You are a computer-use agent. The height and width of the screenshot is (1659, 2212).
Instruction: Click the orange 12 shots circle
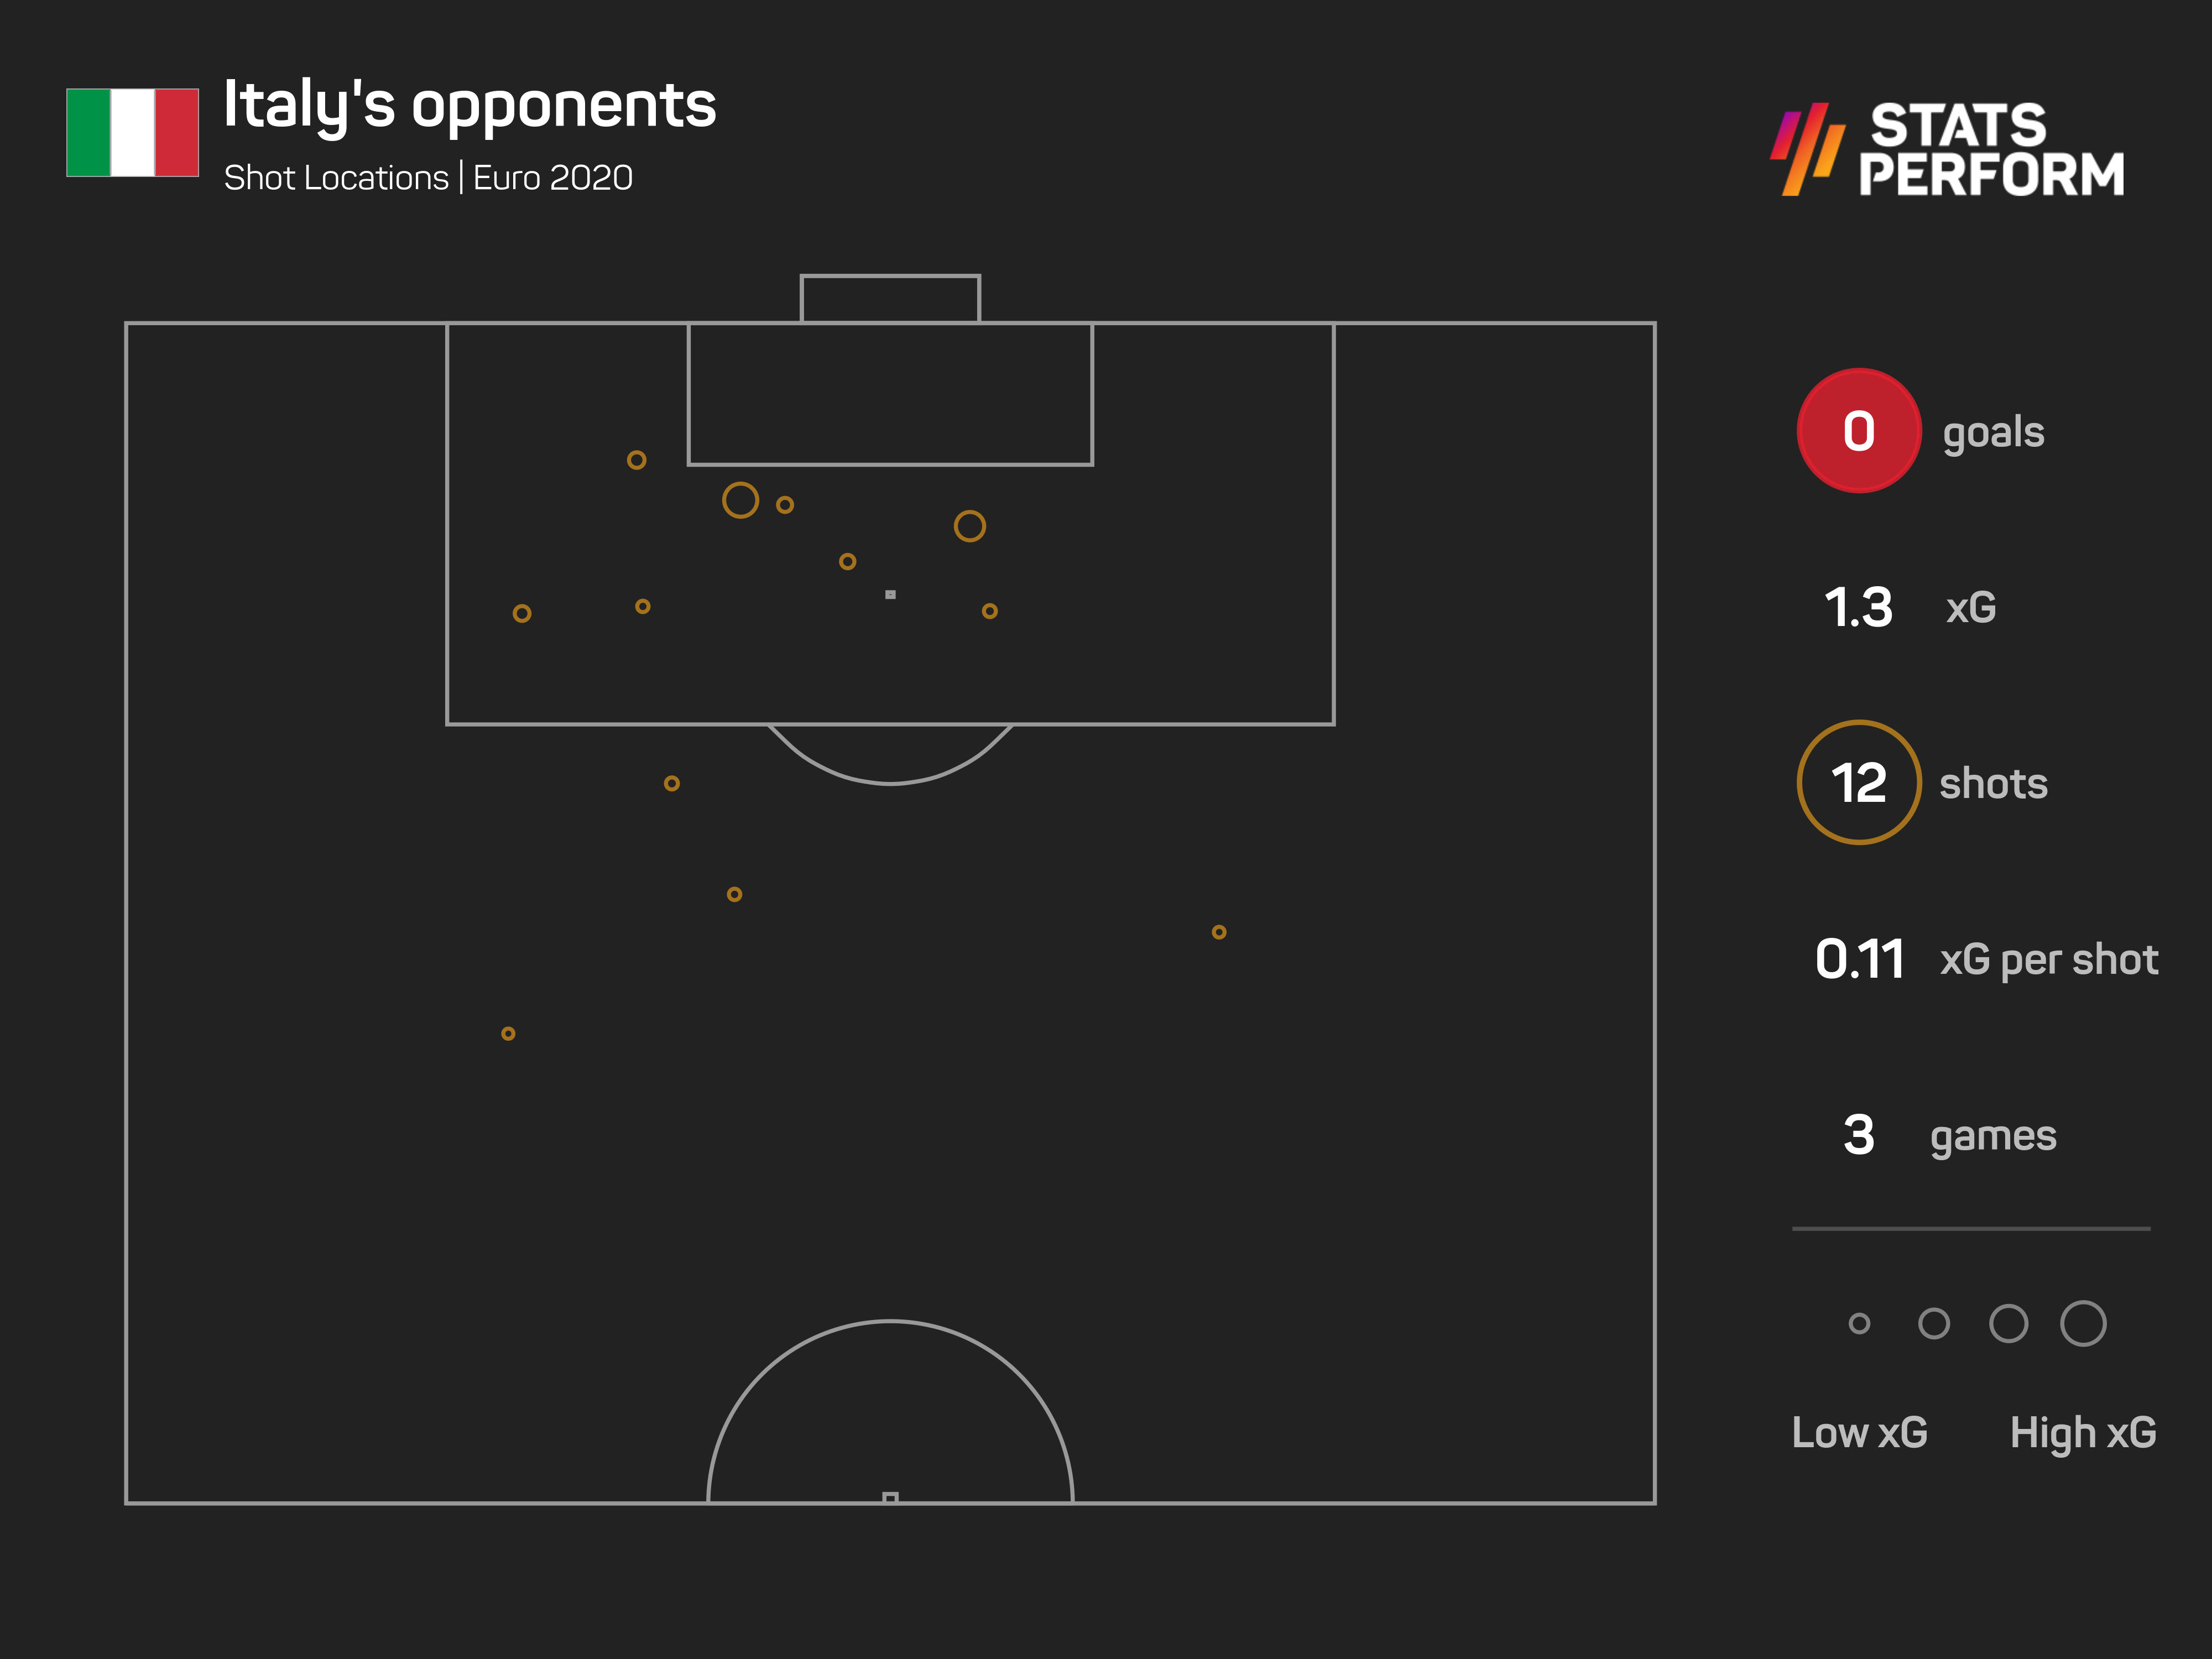pyautogui.click(x=1858, y=782)
